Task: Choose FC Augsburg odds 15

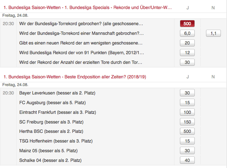Action: [x=187, y=103]
